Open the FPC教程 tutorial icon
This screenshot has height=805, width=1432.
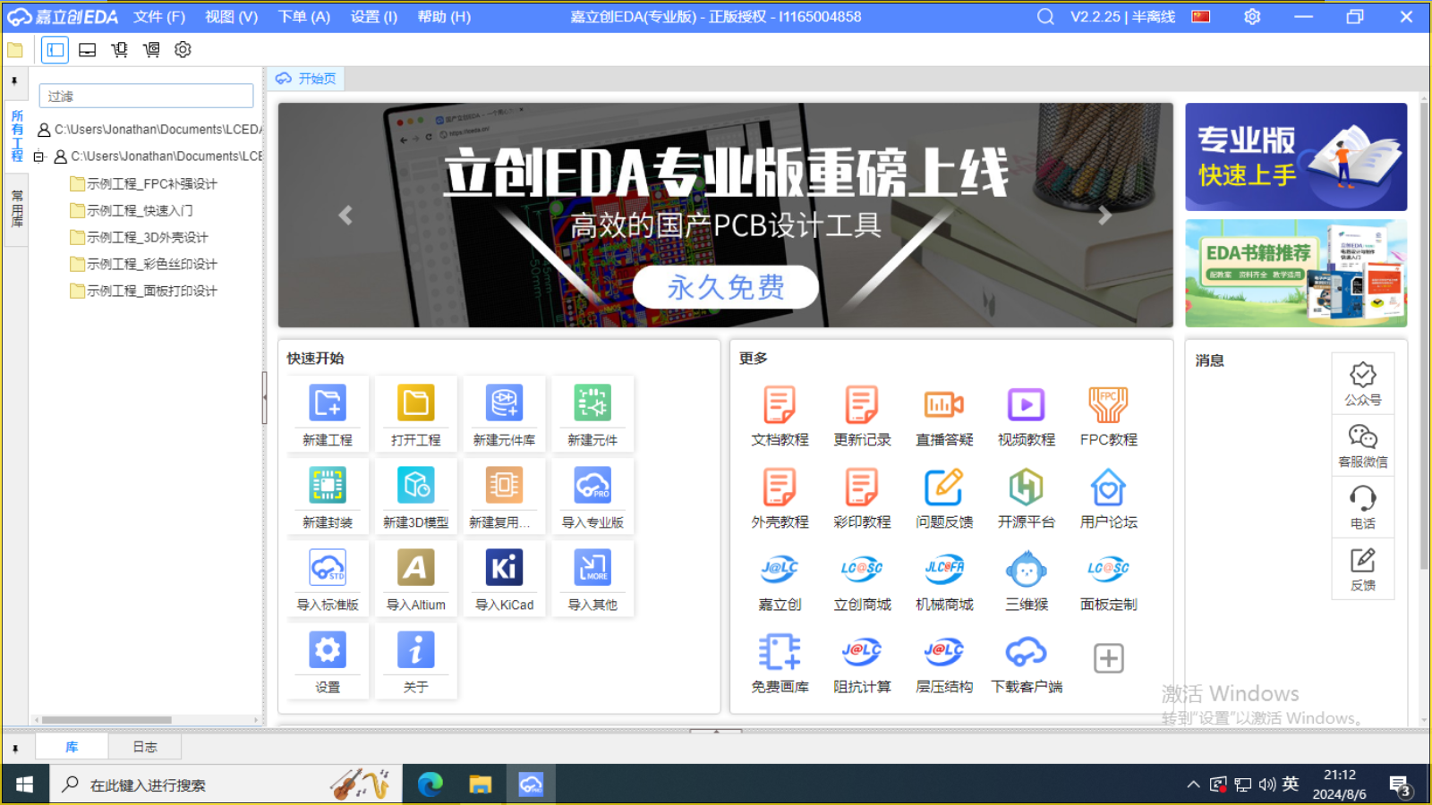pos(1108,405)
